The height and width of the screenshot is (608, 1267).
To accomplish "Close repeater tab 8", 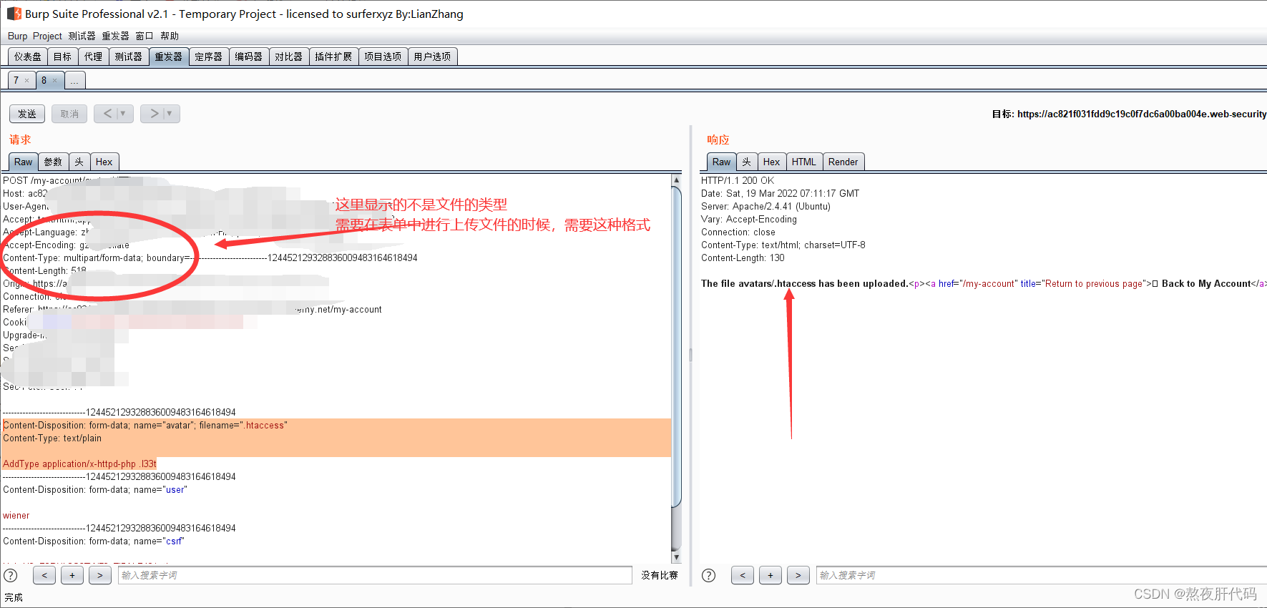I will tap(54, 81).
